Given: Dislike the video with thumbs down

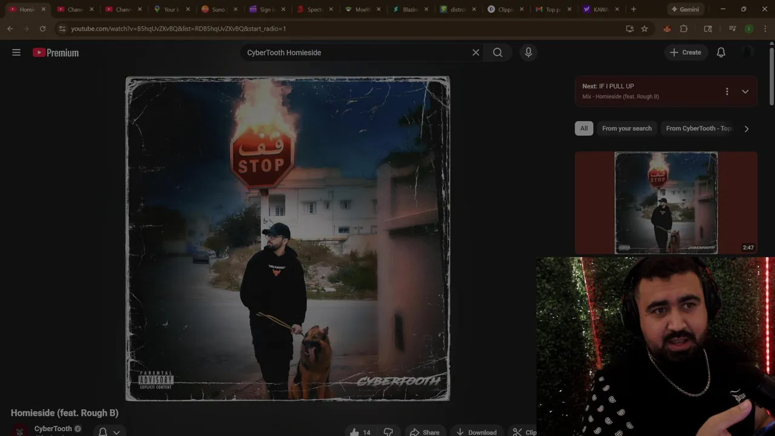Looking at the screenshot, I should (x=388, y=432).
